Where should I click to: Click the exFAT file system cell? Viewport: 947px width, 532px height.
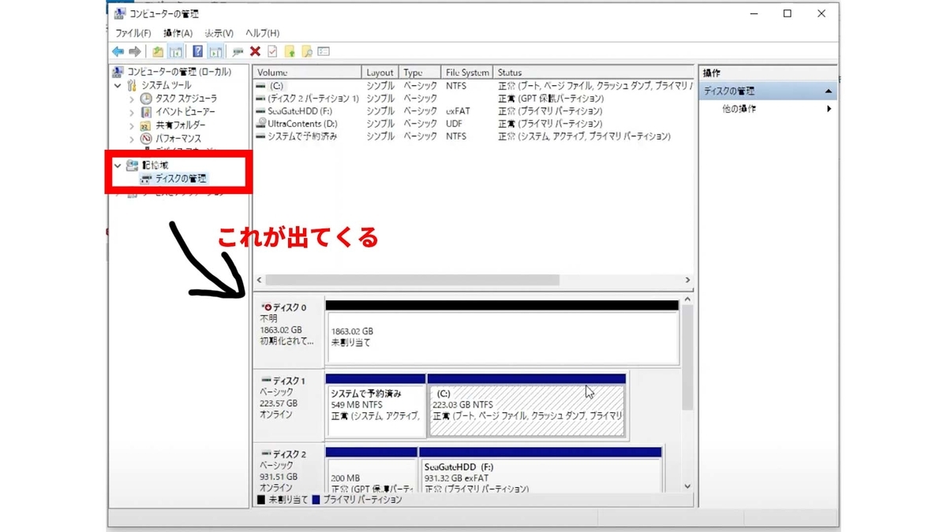point(458,111)
